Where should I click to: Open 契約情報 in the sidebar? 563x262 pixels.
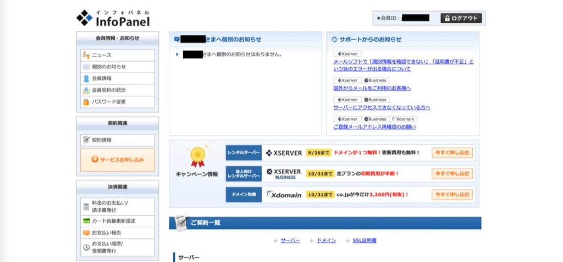coord(118,140)
